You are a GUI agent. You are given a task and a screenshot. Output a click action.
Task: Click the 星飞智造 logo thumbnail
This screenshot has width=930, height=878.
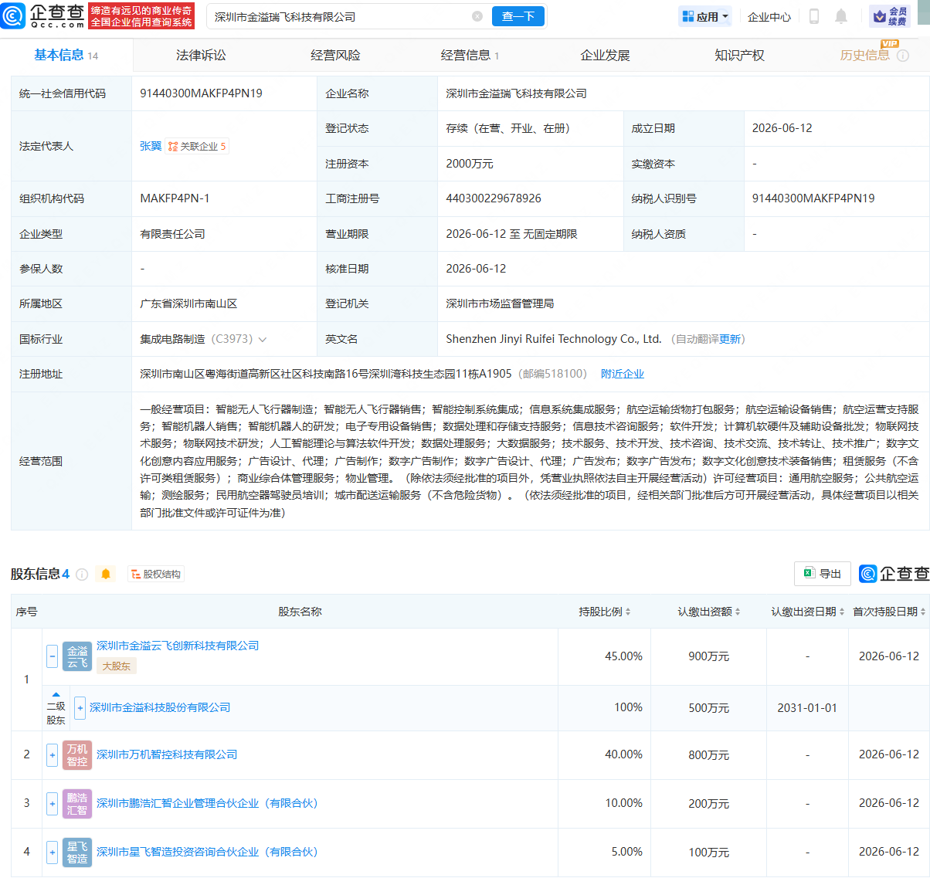[x=77, y=852]
